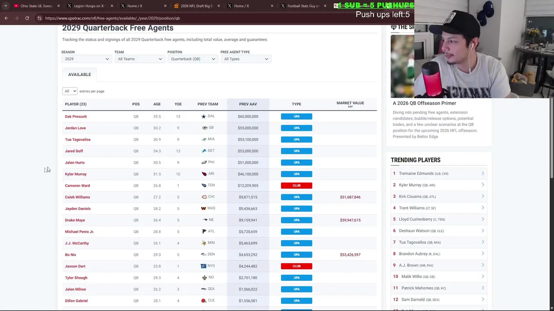Open Jared Goff player link
554x311 pixels.
click(x=74, y=151)
